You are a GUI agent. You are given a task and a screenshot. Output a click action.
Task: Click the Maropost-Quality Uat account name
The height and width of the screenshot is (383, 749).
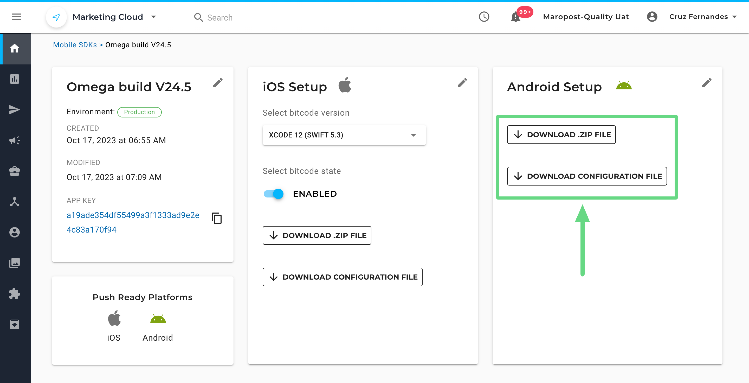pyautogui.click(x=586, y=17)
